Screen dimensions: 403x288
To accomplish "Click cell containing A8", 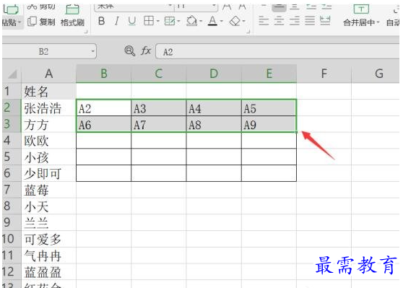I will pyautogui.click(x=214, y=124).
